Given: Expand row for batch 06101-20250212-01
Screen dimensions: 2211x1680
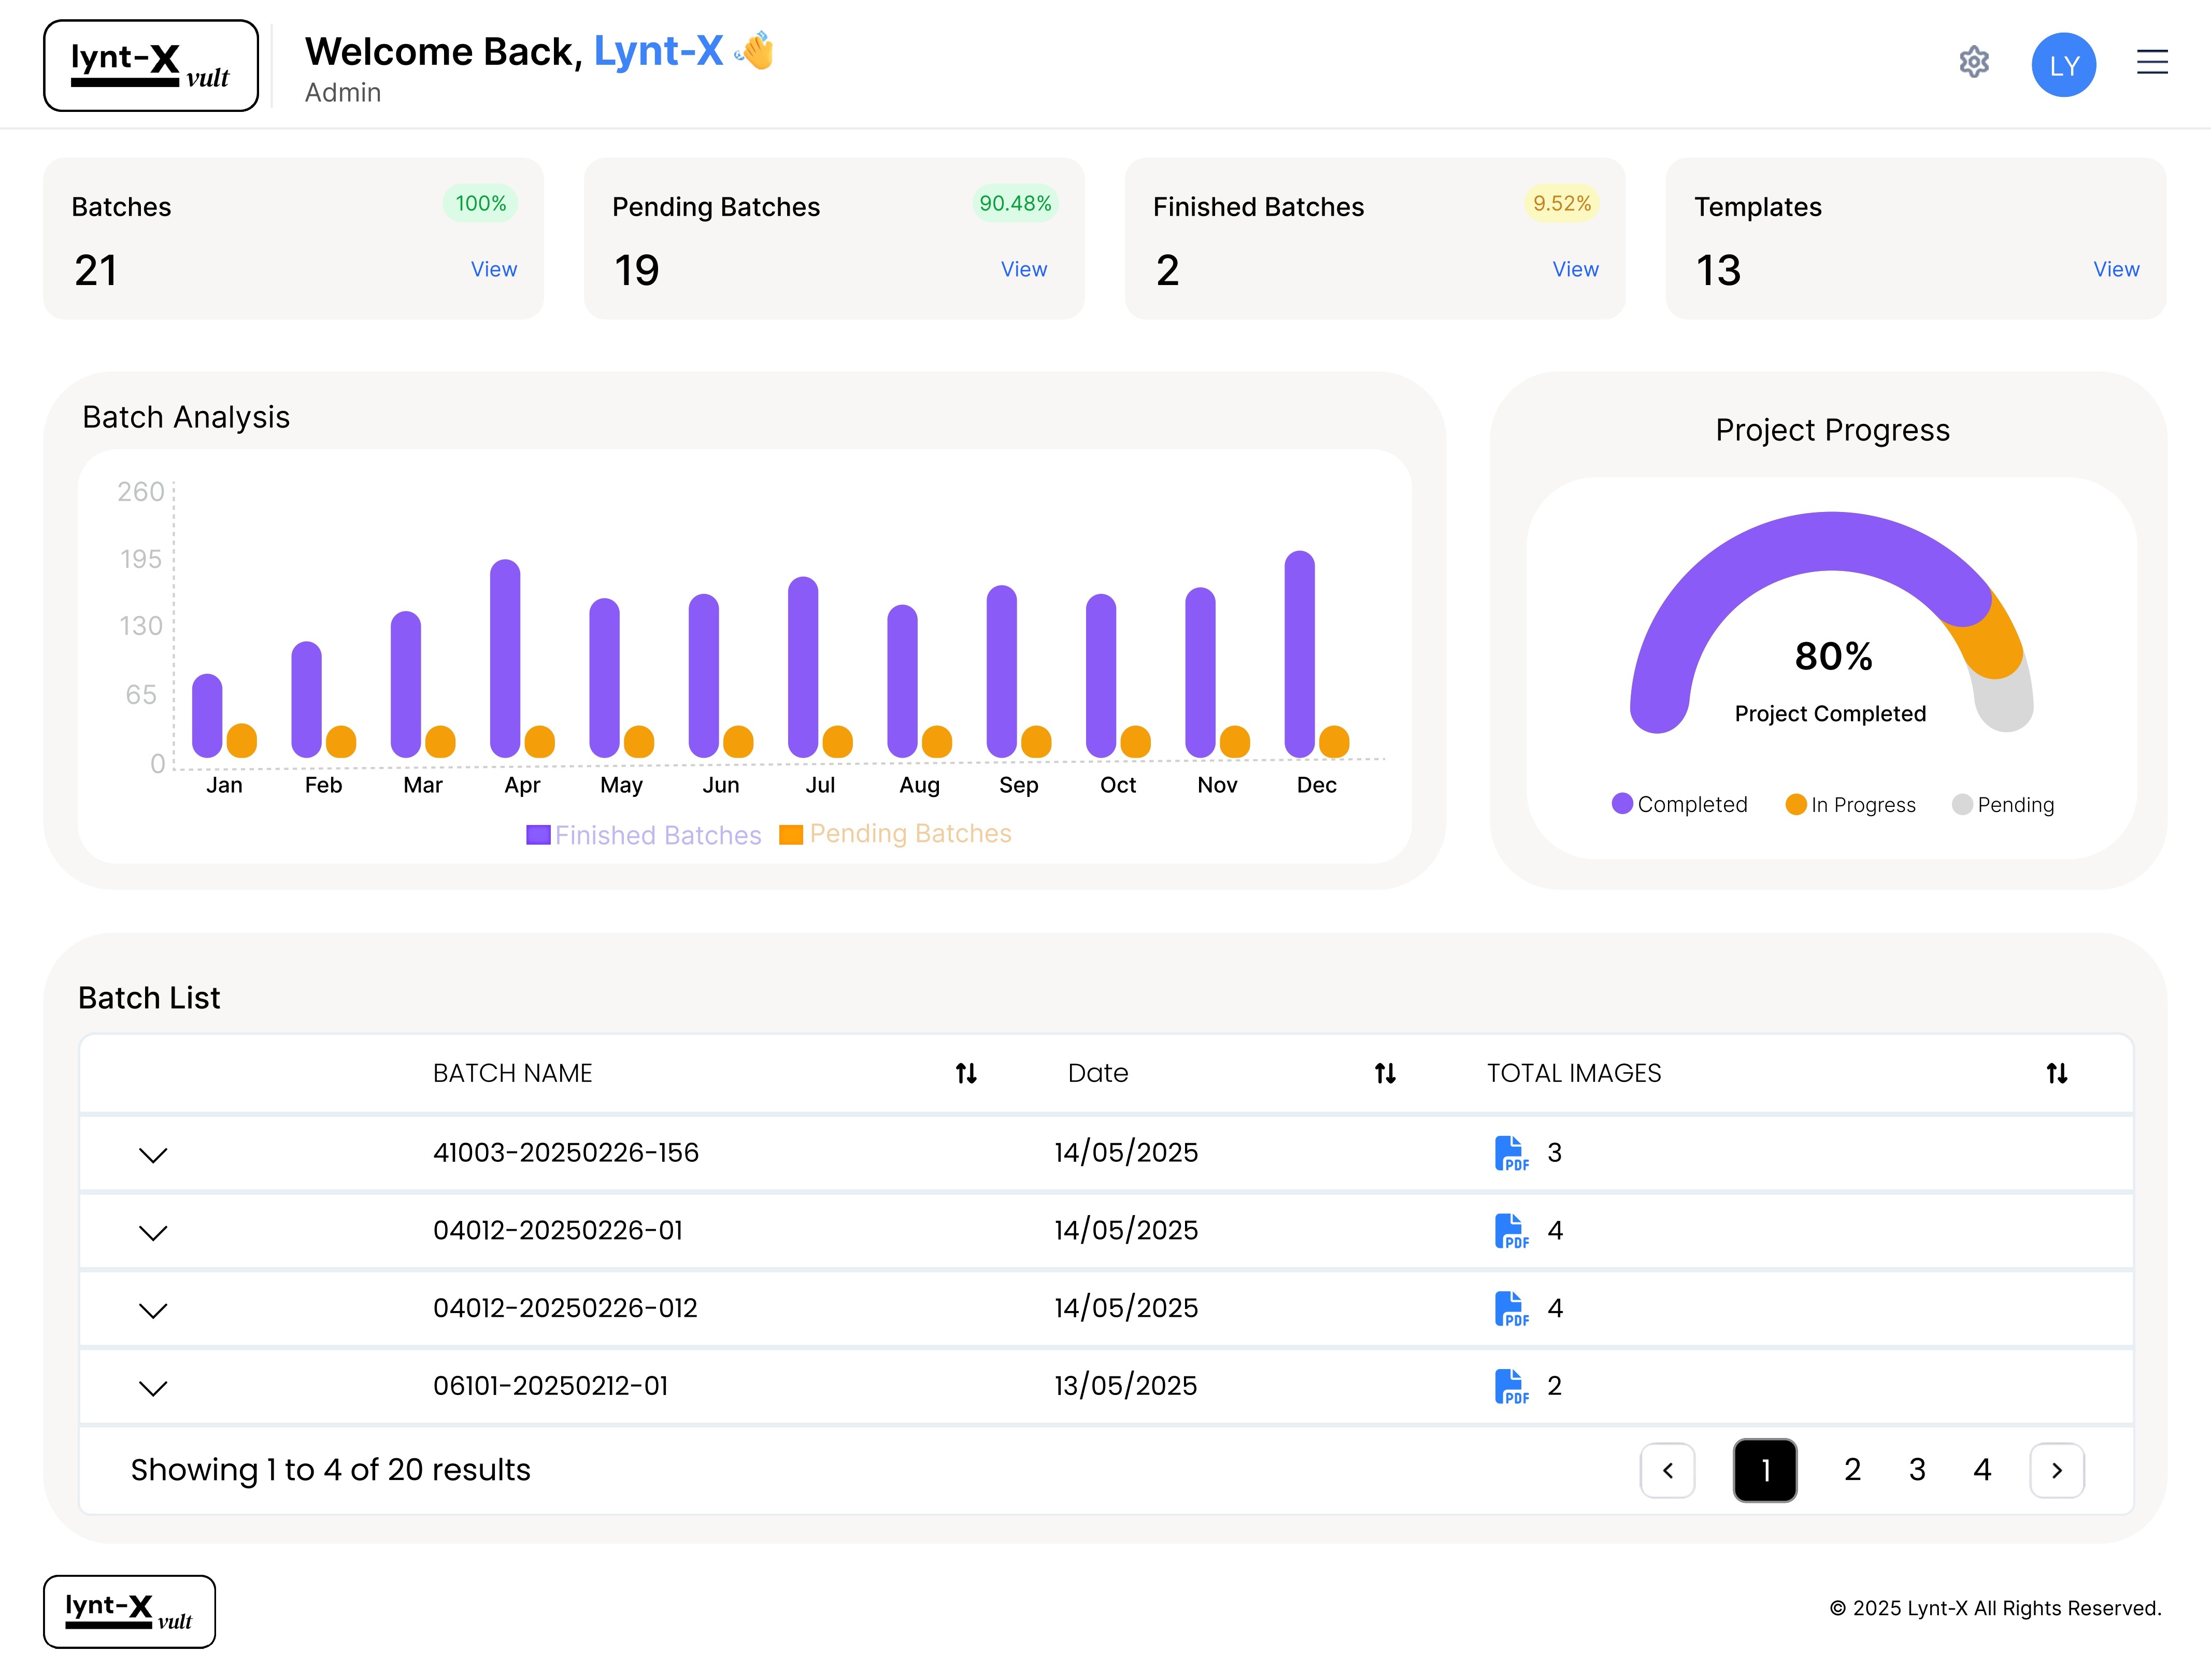Looking at the screenshot, I should [x=153, y=1387].
